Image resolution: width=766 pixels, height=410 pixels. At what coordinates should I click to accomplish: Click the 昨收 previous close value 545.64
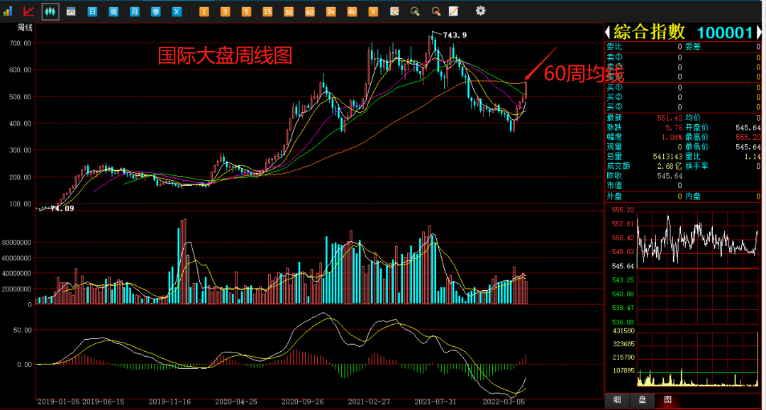coord(669,176)
